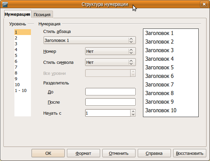
Task: Decrease the Начать с value with down arrow
Action: 133,115
